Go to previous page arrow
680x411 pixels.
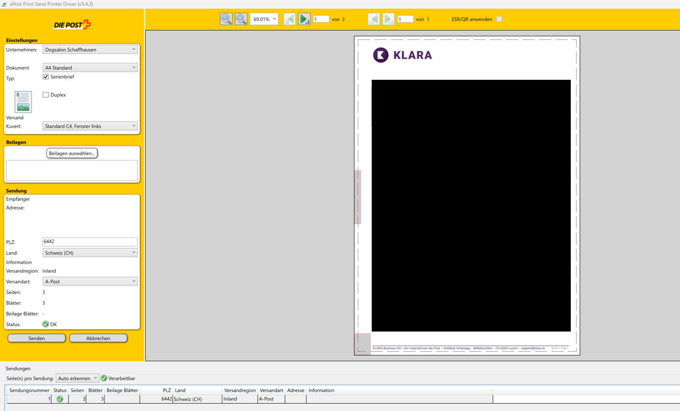pos(289,19)
